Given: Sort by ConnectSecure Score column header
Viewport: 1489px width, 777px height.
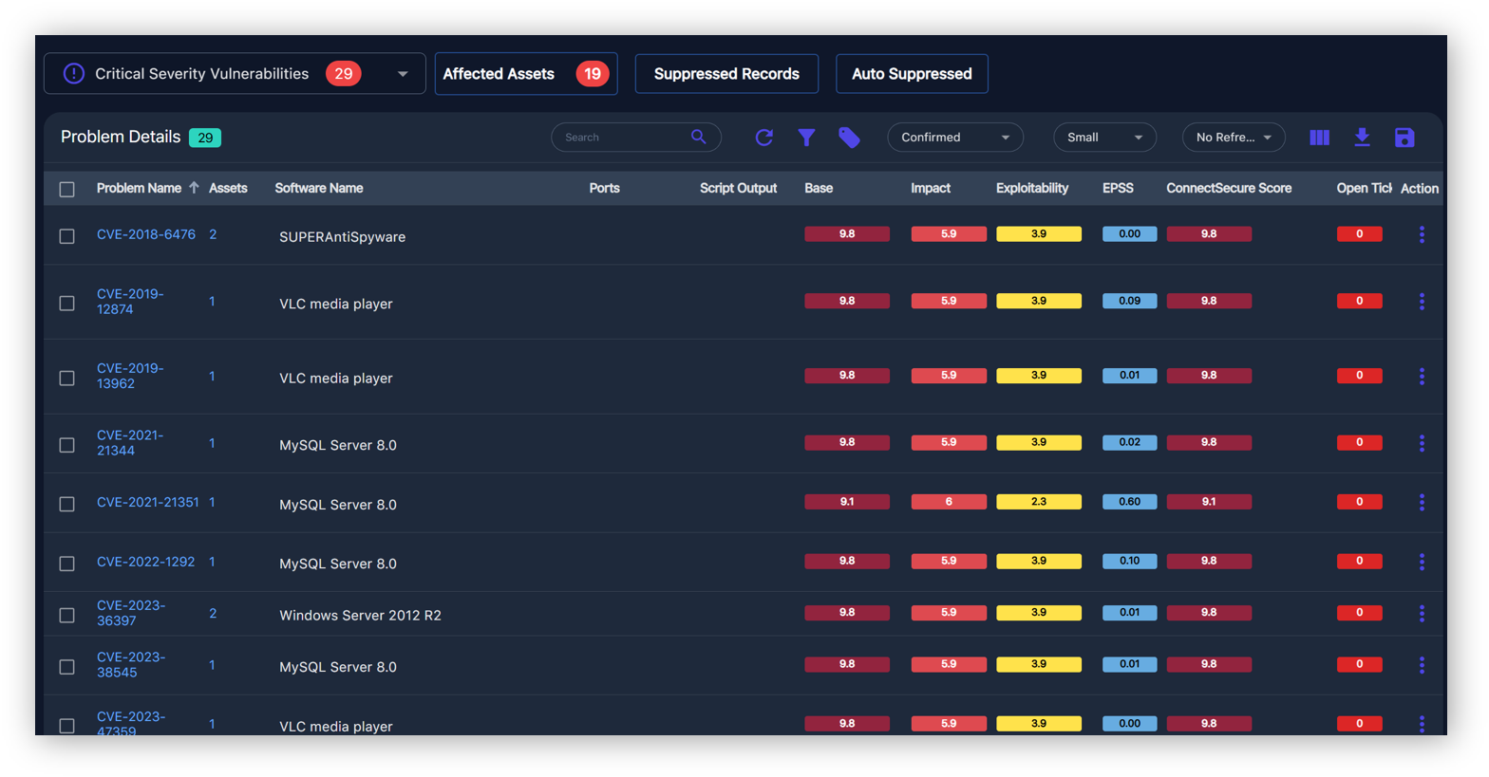Looking at the screenshot, I should [x=1229, y=188].
